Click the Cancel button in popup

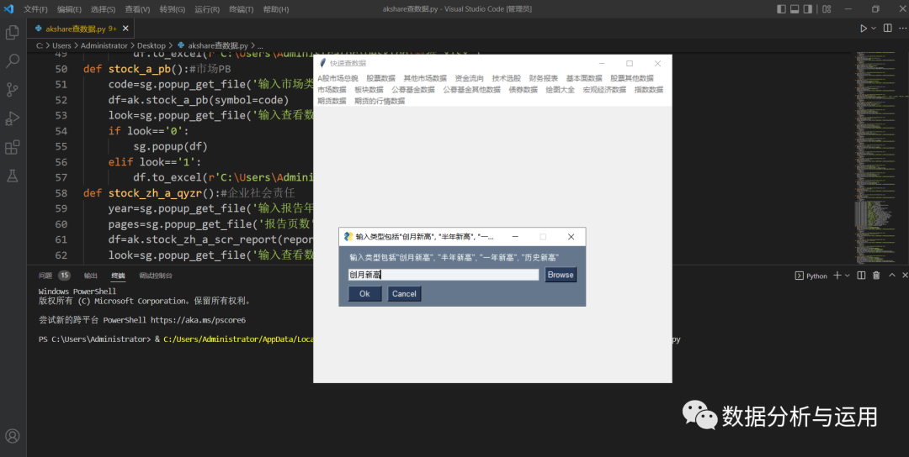click(x=404, y=294)
